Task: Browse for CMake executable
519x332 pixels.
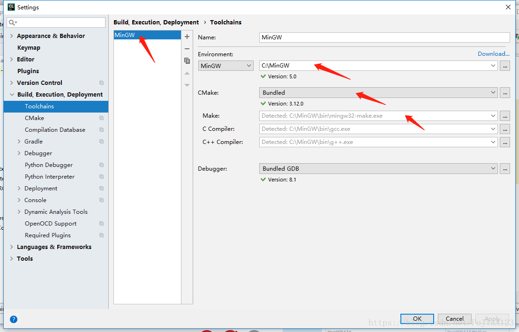Action: pyautogui.click(x=505, y=93)
